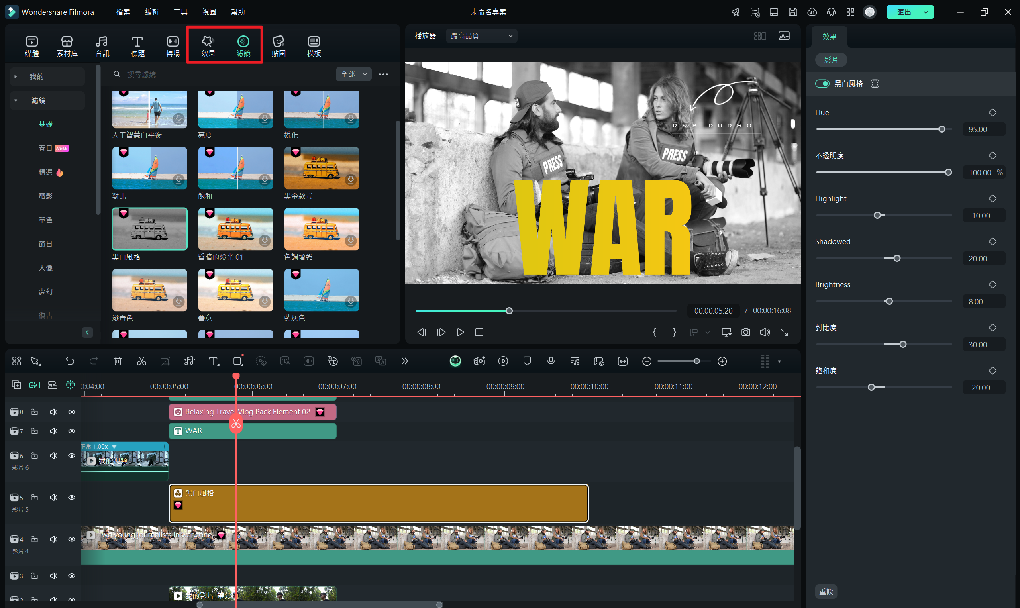1020x608 pixels.
Task: Click the player volume icon
Action: [765, 332]
